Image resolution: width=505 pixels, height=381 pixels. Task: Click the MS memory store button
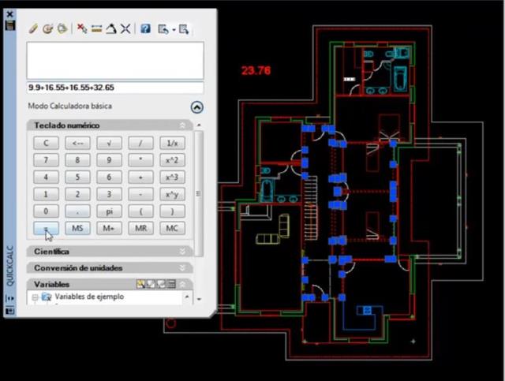(x=77, y=228)
